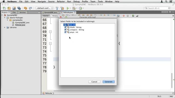Select EjemploJDBC.java in project tree

pos(22,22)
